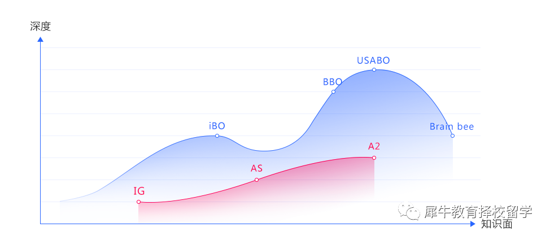Click the WeChat logo in watermark
This screenshot has width=550, height=236.
click(x=409, y=212)
